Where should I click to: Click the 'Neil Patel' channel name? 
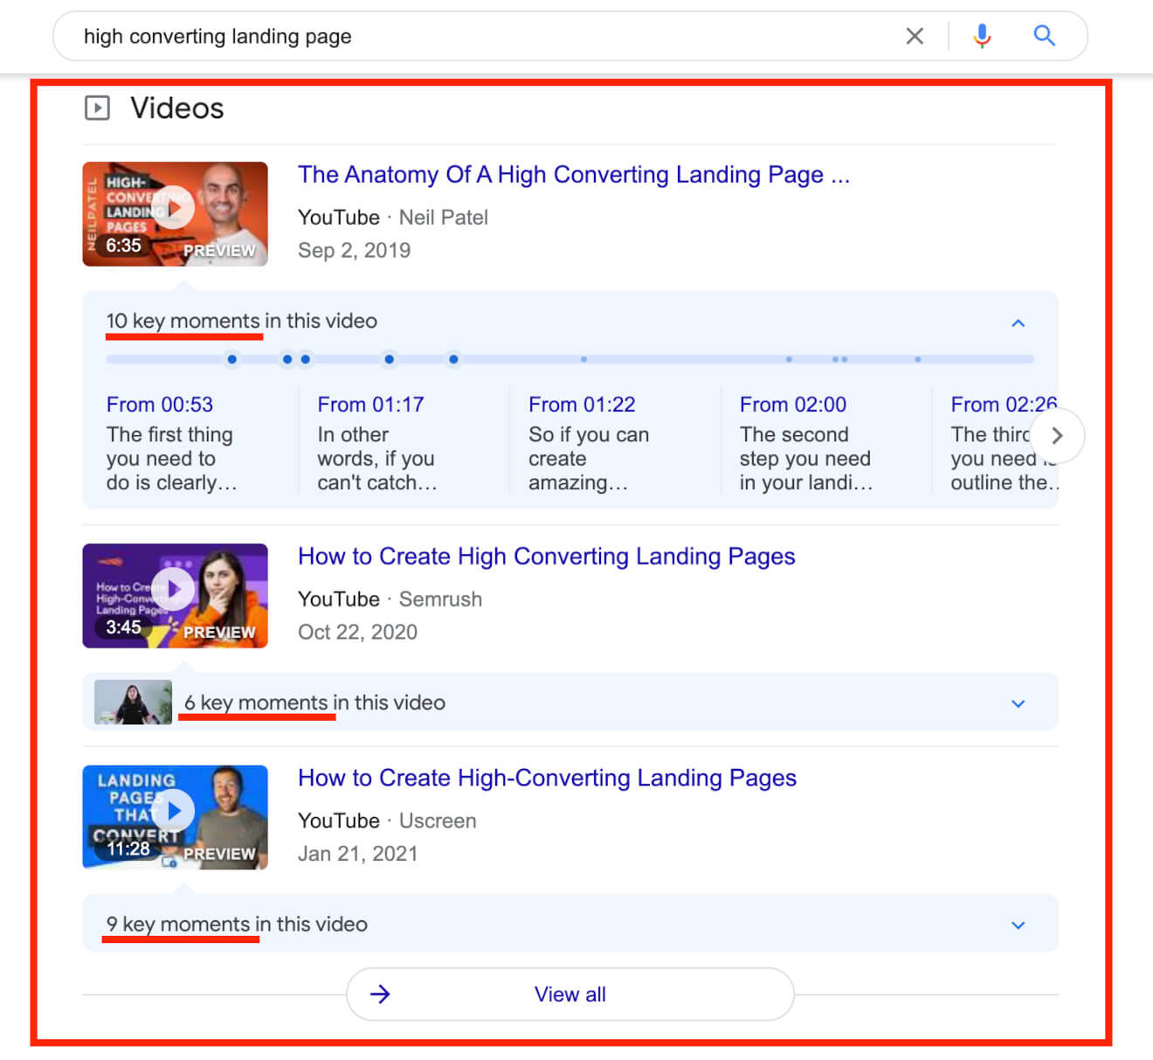tap(444, 218)
